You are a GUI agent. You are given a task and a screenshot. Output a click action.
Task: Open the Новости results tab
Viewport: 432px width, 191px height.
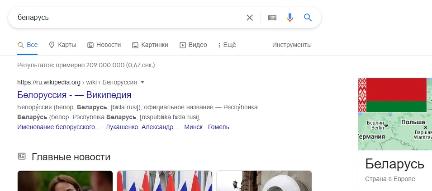(x=104, y=45)
